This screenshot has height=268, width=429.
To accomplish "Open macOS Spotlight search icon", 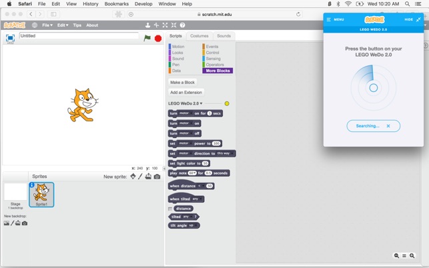I will tap(407, 4).
